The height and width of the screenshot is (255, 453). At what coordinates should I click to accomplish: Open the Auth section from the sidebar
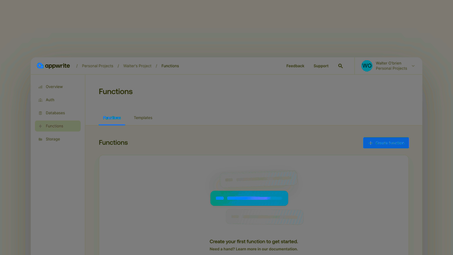(40, 100)
